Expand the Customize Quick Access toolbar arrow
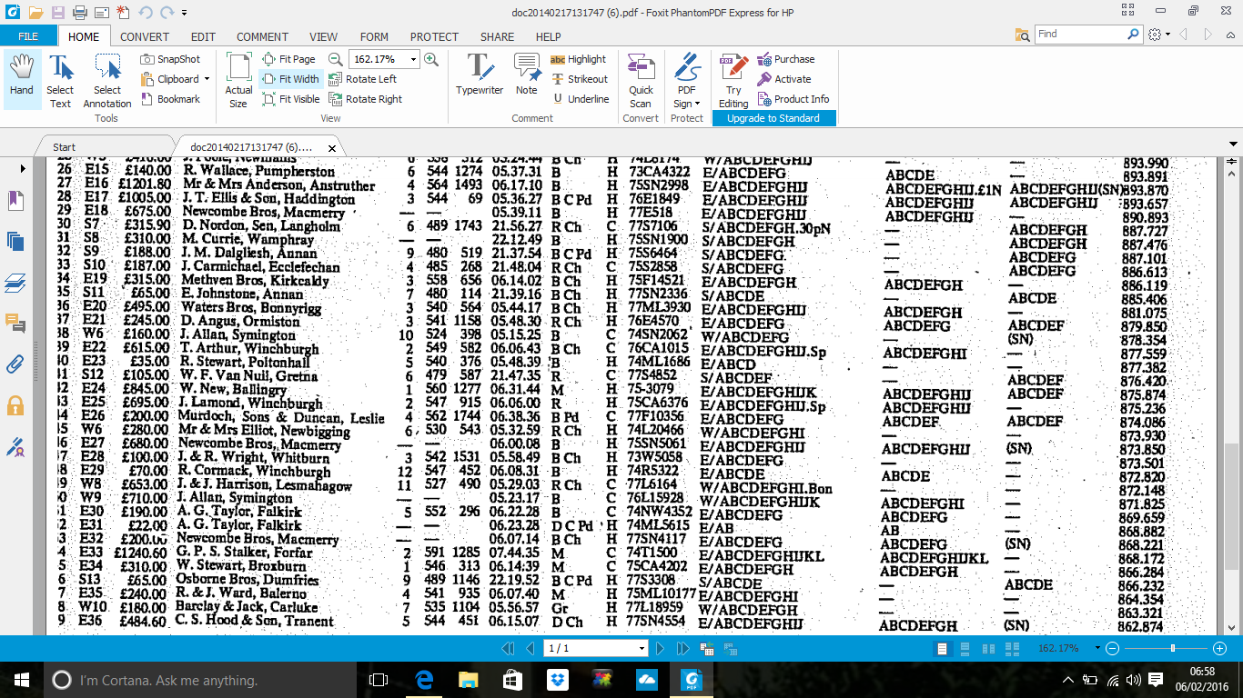The width and height of the screenshot is (1243, 698). click(185, 13)
